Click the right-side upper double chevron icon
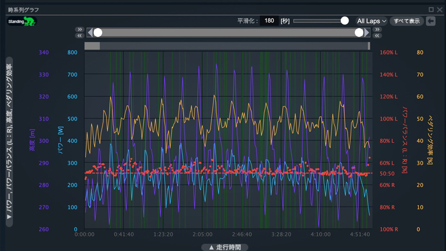 point(378,30)
